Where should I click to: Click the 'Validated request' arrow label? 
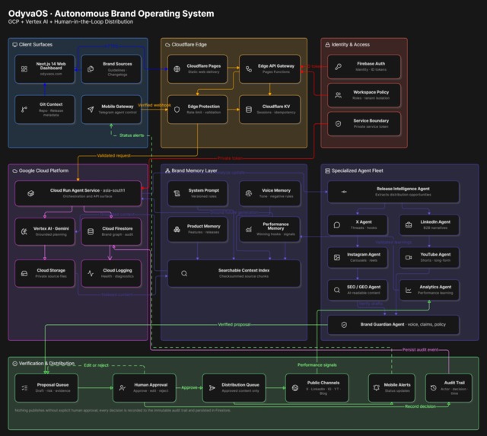pyautogui.click(x=113, y=155)
